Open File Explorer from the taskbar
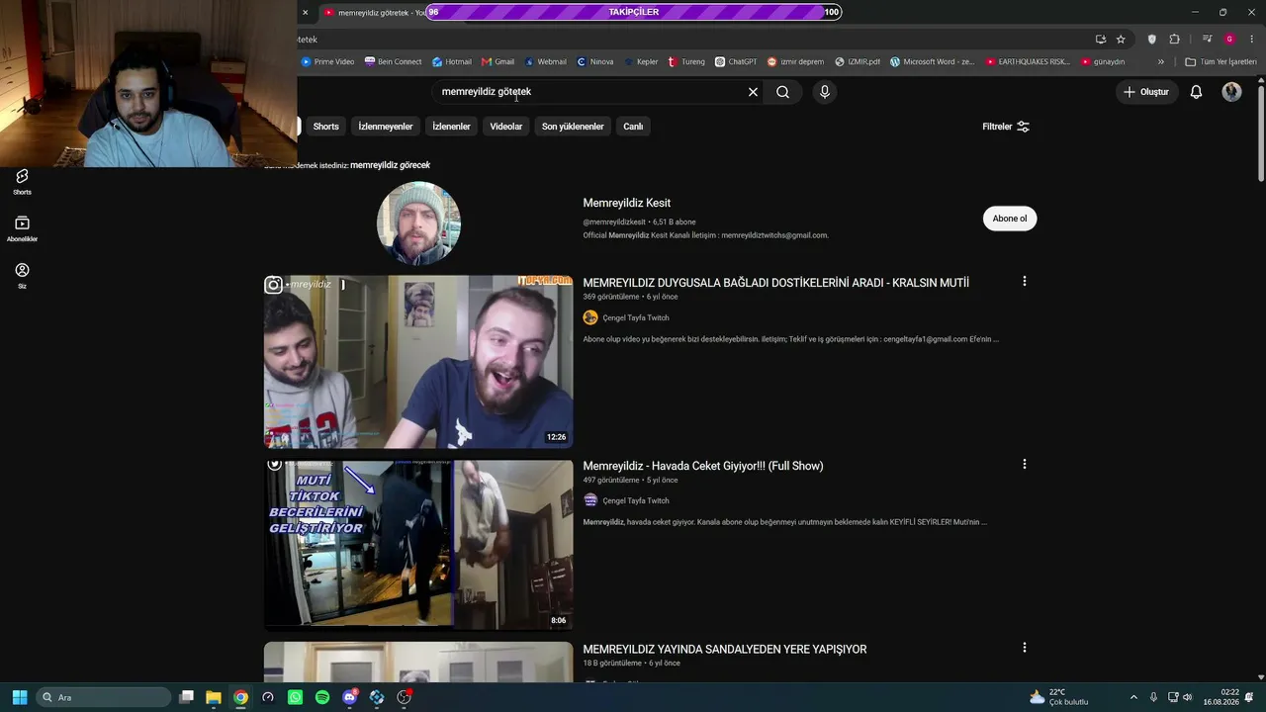 tap(213, 697)
